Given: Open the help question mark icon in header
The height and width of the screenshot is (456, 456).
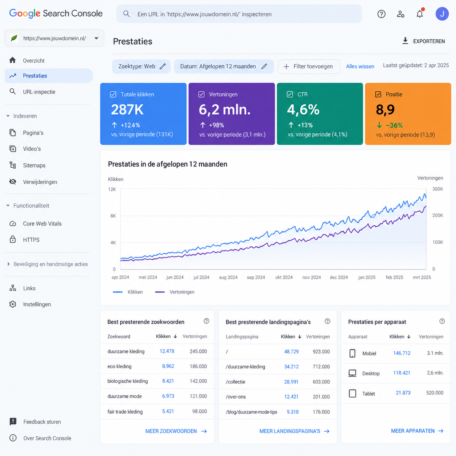Looking at the screenshot, I should 381,14.
